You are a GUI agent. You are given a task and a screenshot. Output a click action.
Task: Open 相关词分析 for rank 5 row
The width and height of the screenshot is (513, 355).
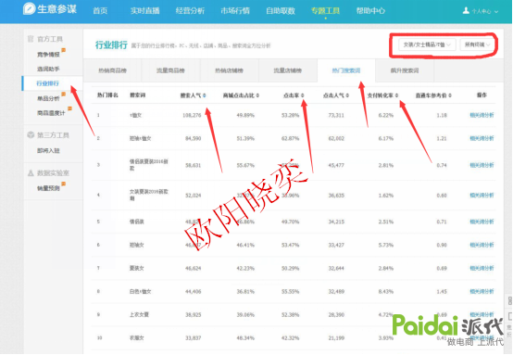(x=482, y=222)
